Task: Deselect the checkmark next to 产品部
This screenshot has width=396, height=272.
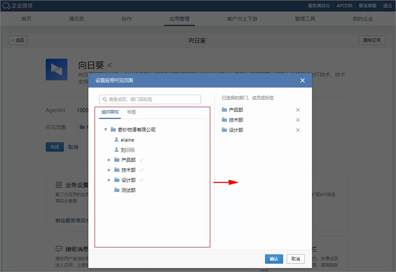Action: [141, 160]
